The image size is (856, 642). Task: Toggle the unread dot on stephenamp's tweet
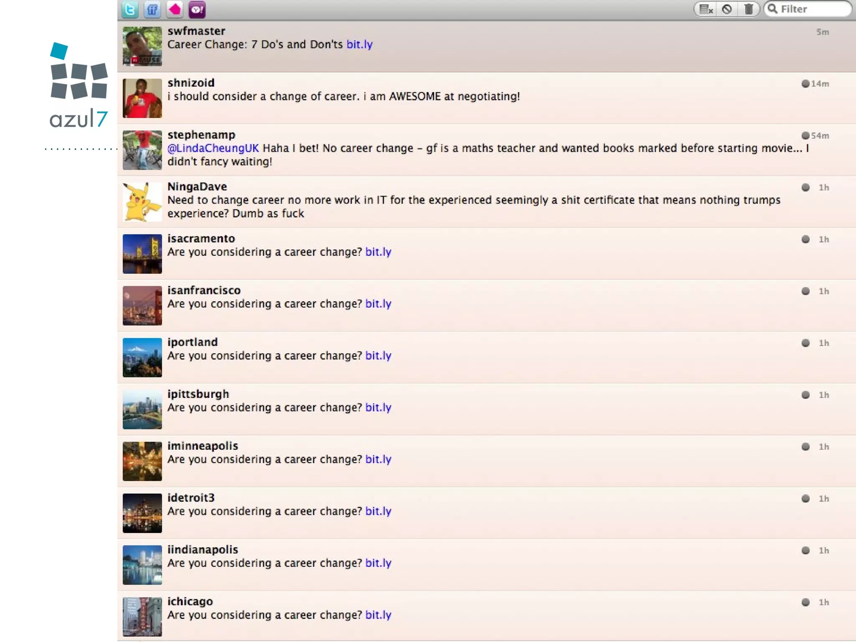pos(805,135)
